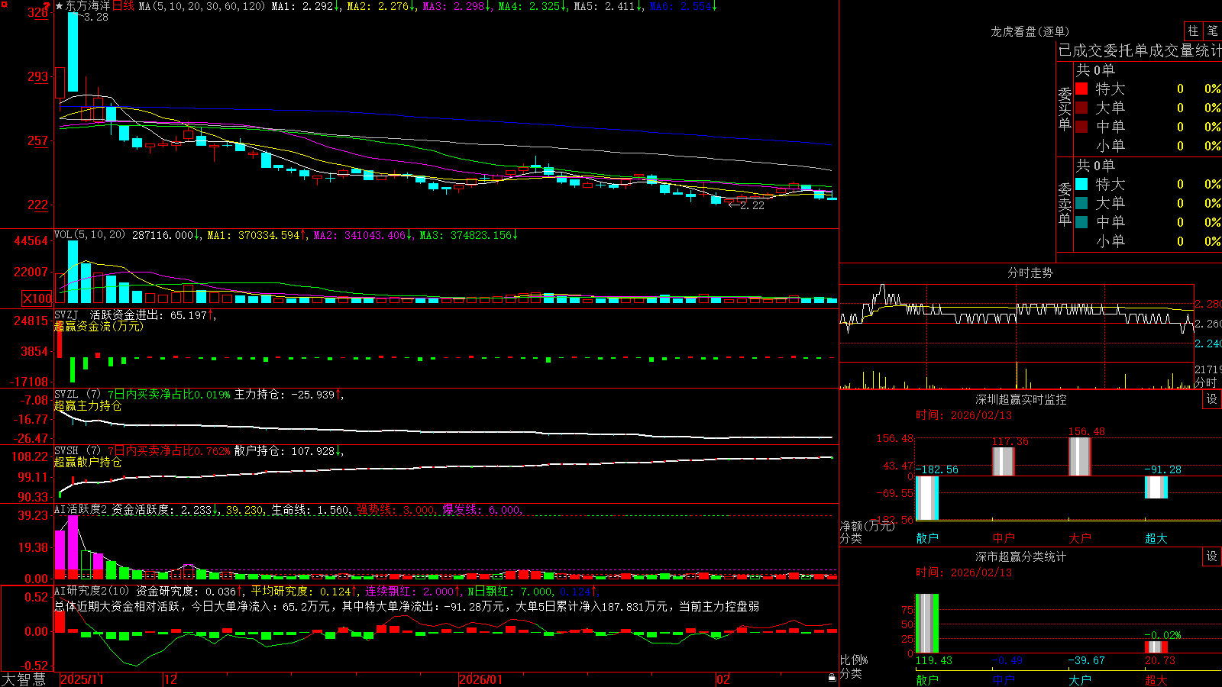Click the red question mark icon beside 328

[x=47, y=5]
